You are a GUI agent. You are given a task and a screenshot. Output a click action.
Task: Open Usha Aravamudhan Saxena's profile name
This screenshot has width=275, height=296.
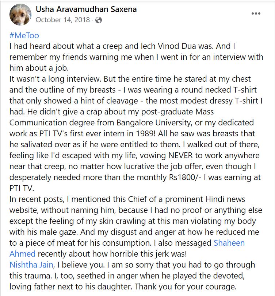pos(86,9)
